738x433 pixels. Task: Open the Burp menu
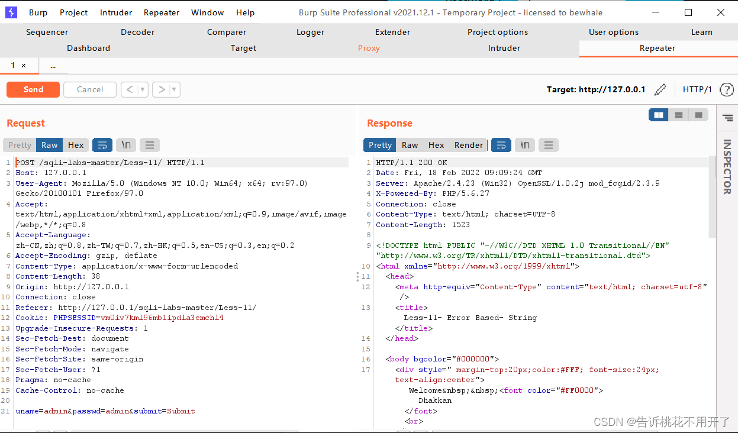pyautogui.click(x=38, y=12)
